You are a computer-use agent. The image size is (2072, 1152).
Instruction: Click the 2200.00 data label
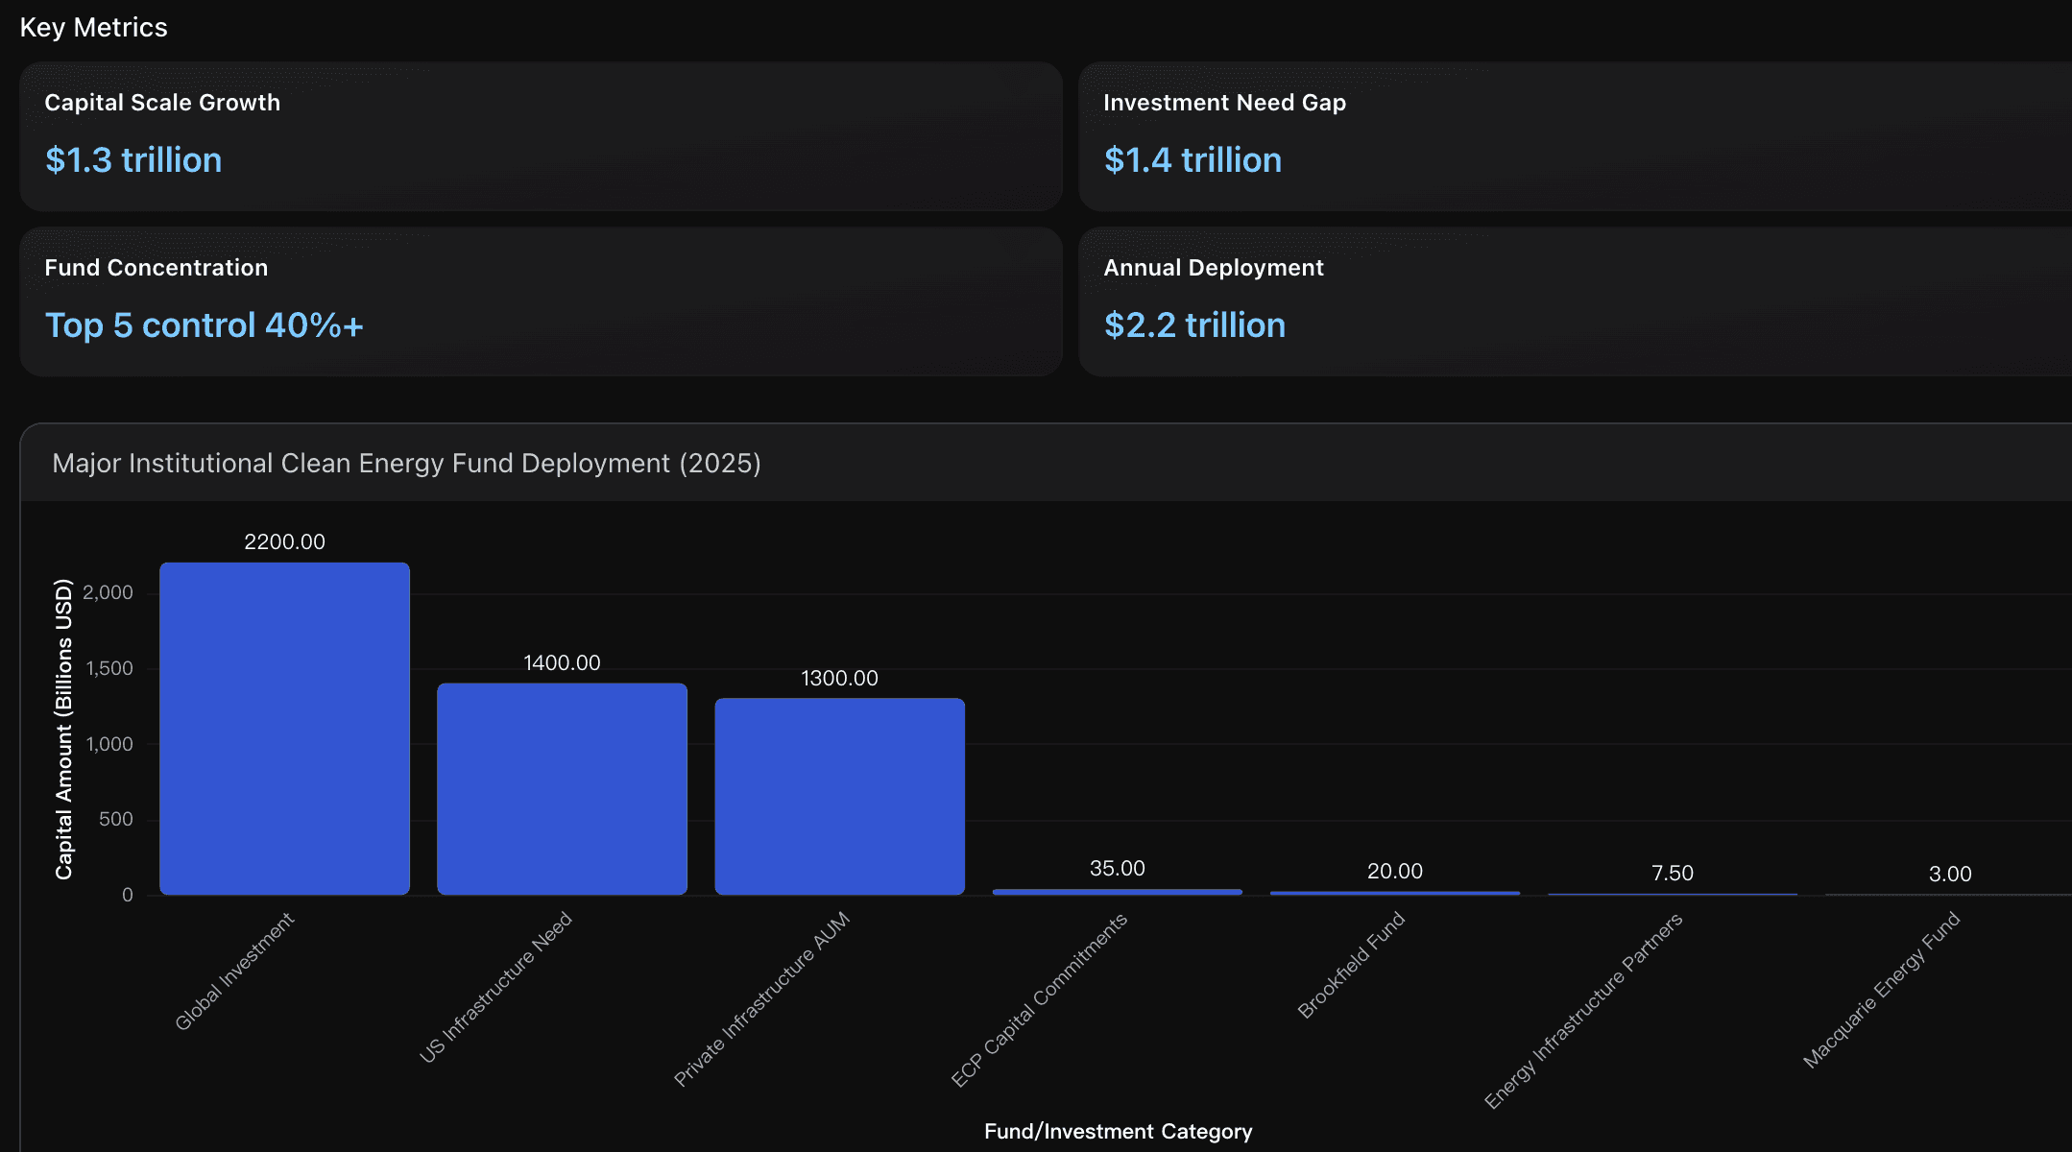pos(284,541)
